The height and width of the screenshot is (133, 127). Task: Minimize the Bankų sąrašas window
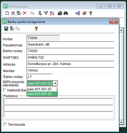[101, 6]
